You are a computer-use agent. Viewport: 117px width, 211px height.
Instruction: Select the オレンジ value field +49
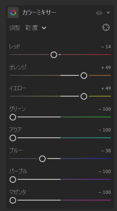pos(106,68)
